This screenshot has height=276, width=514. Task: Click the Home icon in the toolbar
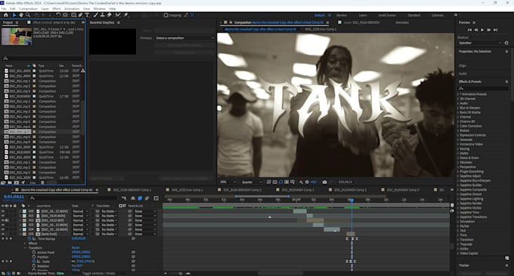click(6, 15)
